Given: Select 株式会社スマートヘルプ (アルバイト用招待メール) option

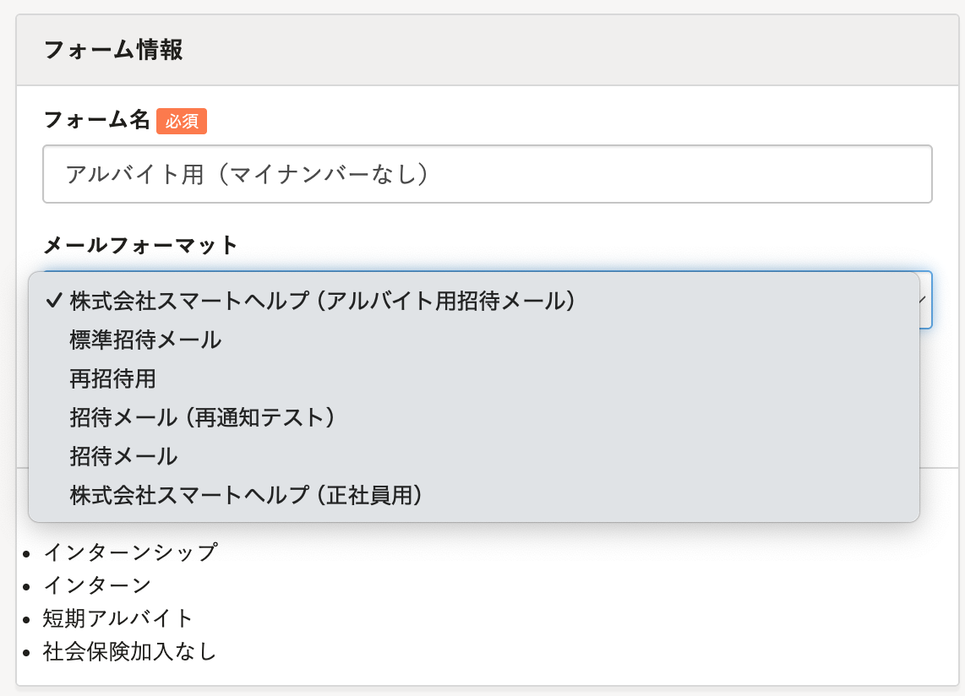Looking at the screenshot, I should (323, 301).
